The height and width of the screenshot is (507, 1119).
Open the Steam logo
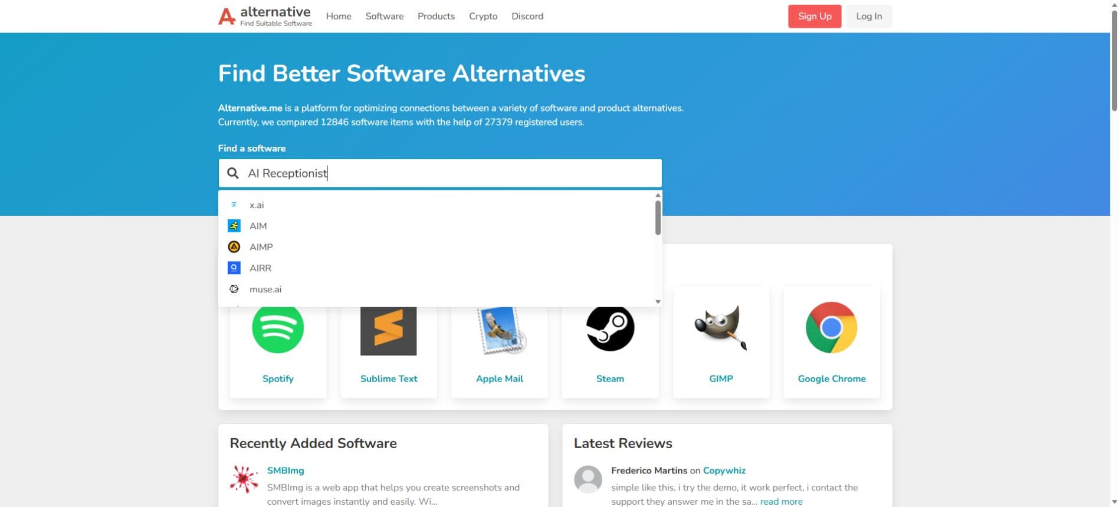coord(610,328)
